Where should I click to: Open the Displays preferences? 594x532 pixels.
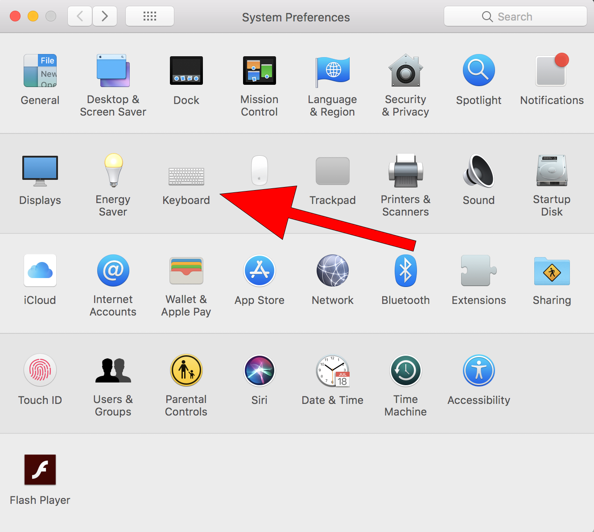coord(40,171)
